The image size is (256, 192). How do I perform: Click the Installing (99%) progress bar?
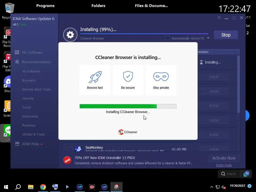tap(144, 34)
